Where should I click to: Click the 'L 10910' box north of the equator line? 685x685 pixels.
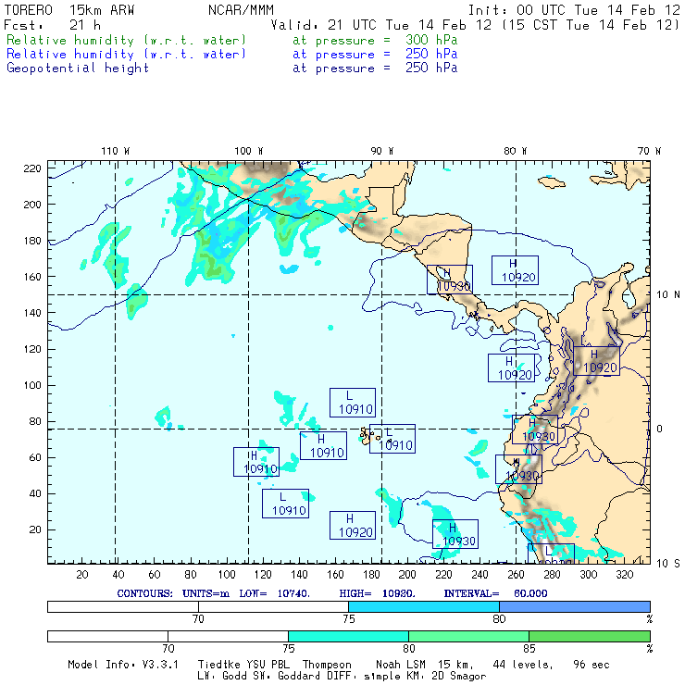(x=353, y=403)
